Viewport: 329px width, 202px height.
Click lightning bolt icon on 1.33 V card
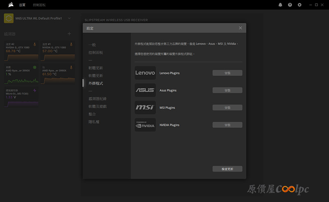click(35, 90)
